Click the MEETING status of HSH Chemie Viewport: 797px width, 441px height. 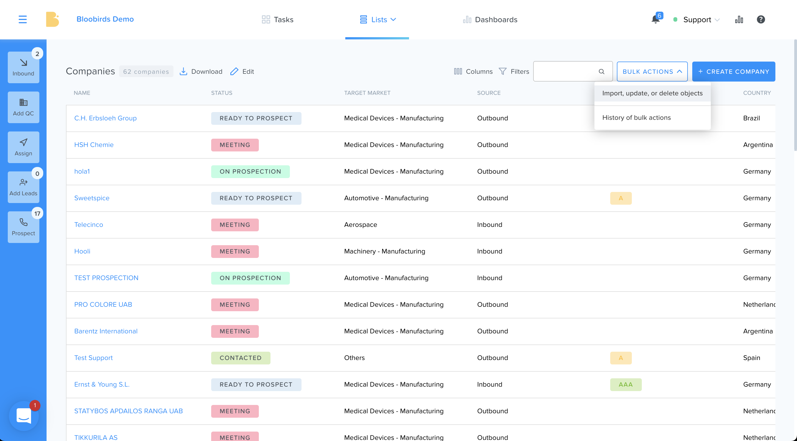click(x=235, y=145)
